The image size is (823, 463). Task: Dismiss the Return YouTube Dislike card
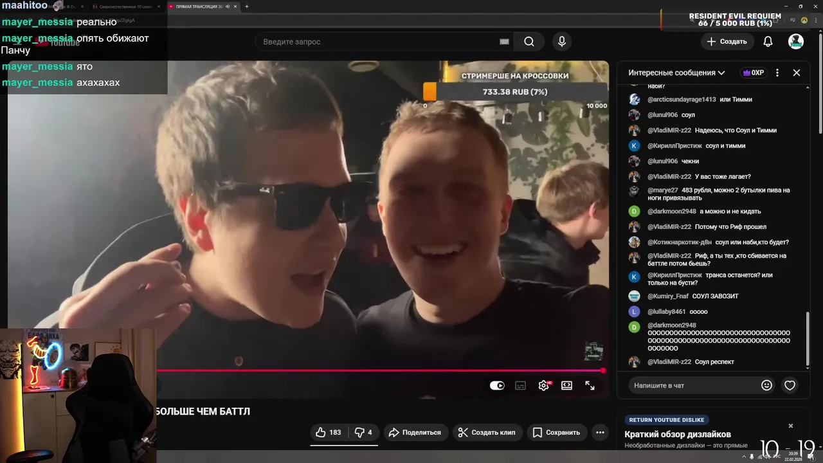[791, 426]
